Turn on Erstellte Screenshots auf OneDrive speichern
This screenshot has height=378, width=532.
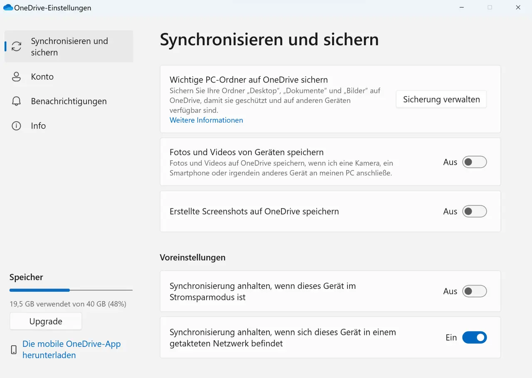click(475, 211)
